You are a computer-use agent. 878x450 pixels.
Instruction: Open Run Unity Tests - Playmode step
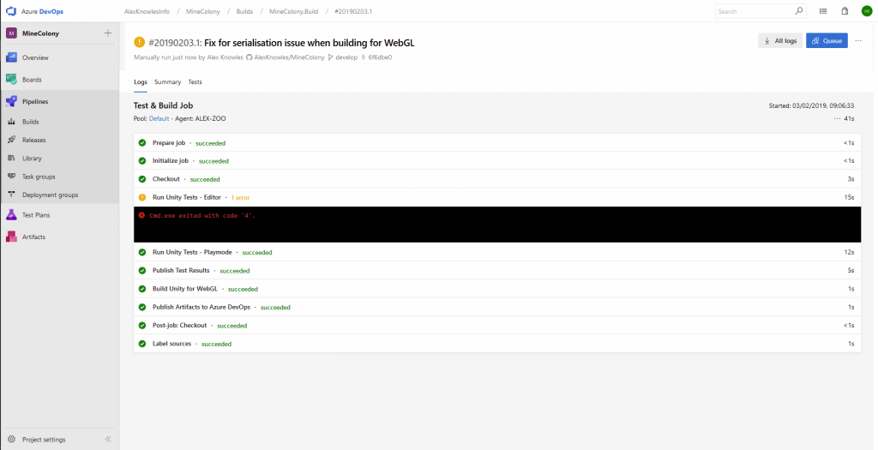(x=497, y=252)
